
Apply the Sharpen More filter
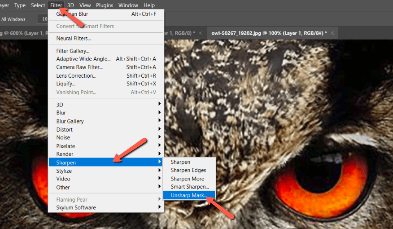(187, 179)
